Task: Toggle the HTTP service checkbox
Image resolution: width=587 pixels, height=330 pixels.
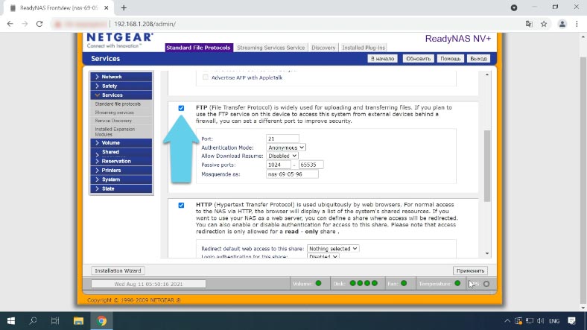Action: click(181, 206)
